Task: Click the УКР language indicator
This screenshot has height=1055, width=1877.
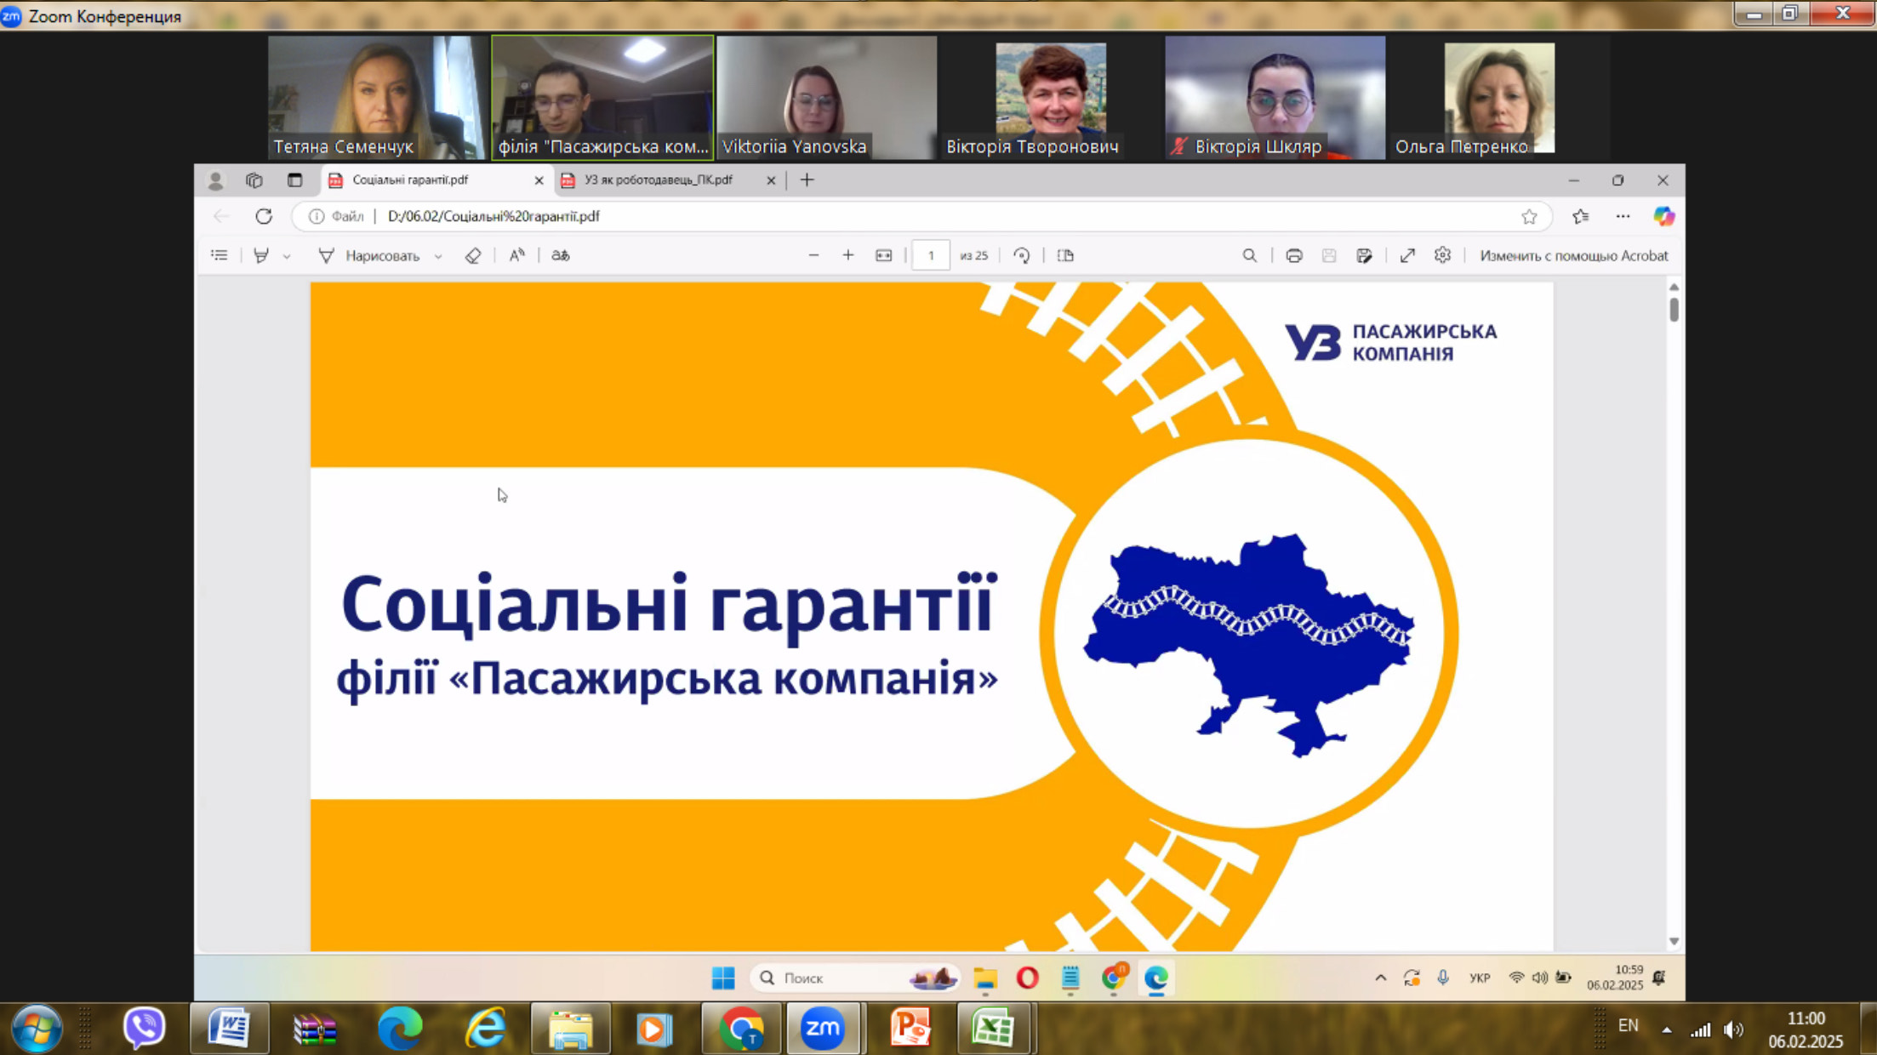Action: coord(1480,978)
